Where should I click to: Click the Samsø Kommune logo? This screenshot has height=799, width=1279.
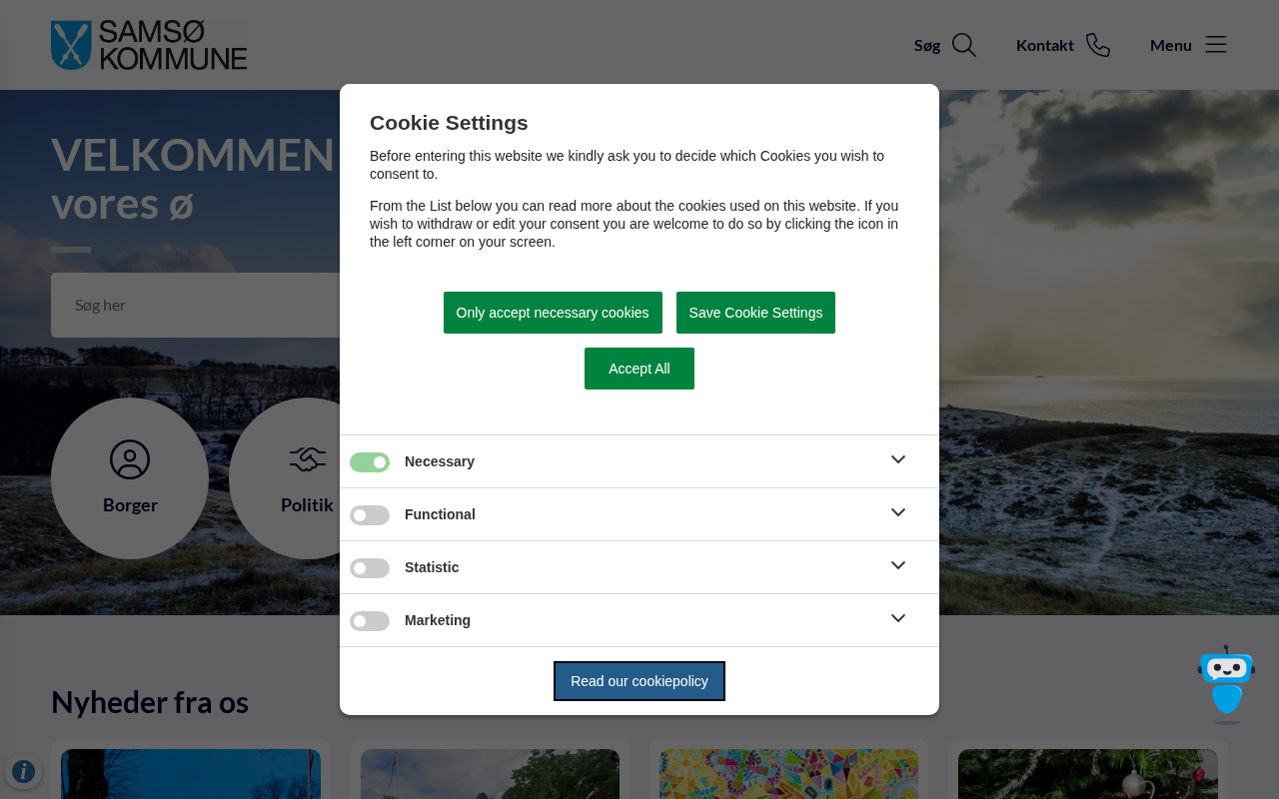click(x=149, y=45)
